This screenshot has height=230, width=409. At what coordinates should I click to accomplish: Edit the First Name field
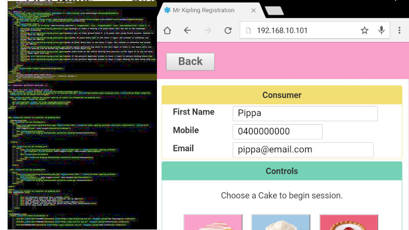(305, 113)
